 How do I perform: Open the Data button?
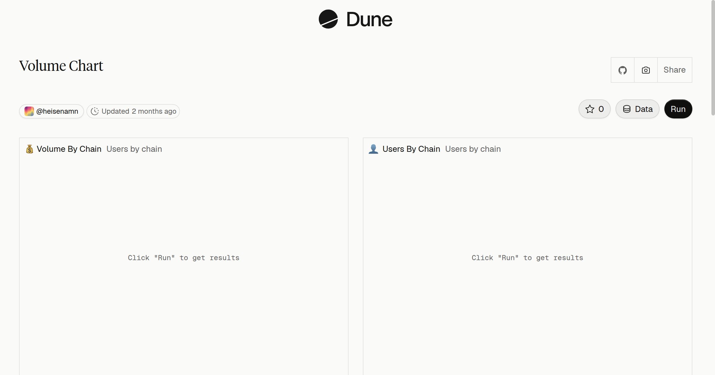(x=637, y=109)
